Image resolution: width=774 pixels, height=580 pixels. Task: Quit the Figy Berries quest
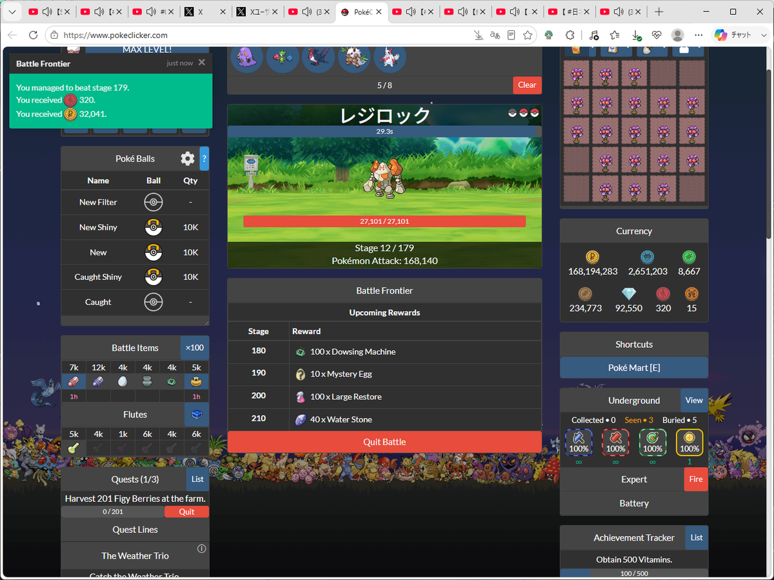point(186,512)
